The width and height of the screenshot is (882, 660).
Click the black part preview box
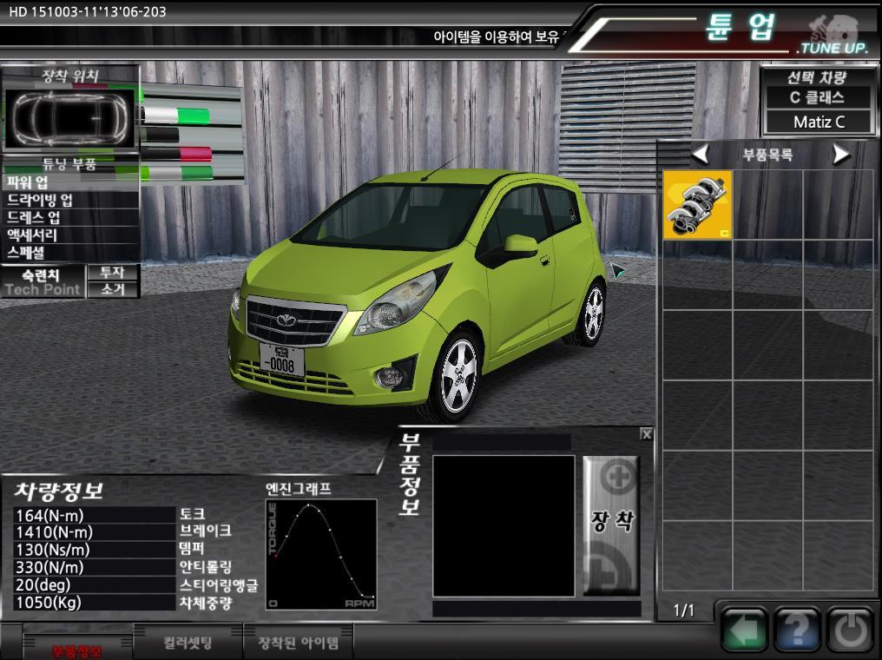(x=504, y=525)
